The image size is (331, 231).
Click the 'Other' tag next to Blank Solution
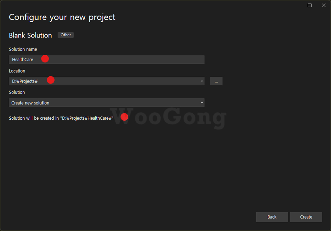(x=66, y=35)
